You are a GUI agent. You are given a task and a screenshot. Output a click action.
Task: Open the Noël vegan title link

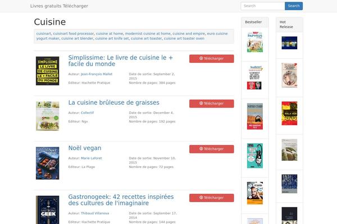point(85,148)
